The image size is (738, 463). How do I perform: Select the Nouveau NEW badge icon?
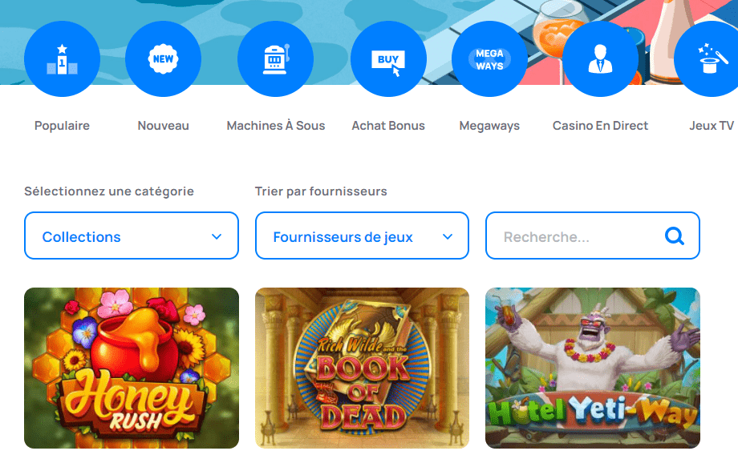[x=164, y=58]
